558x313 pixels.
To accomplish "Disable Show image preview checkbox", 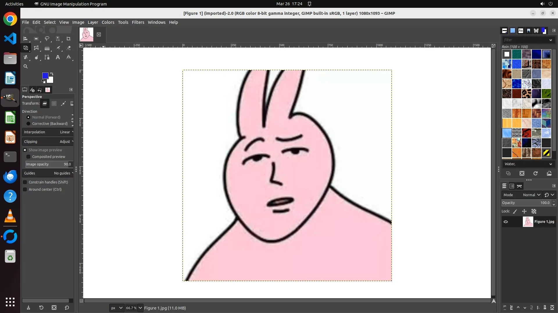I will tap(25, 150).
